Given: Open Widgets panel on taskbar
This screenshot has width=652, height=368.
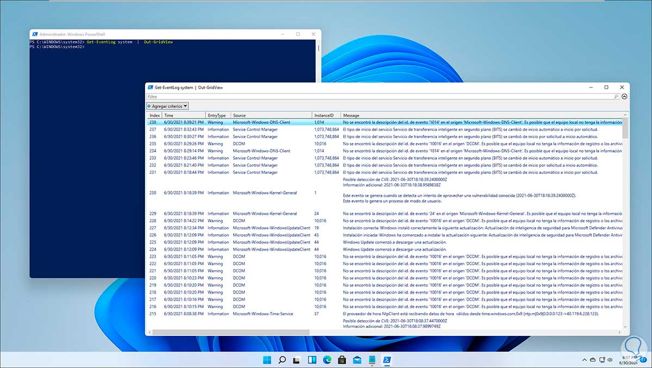Looking at the screenshot, I should pyautogui.click(x=312, y=360).
